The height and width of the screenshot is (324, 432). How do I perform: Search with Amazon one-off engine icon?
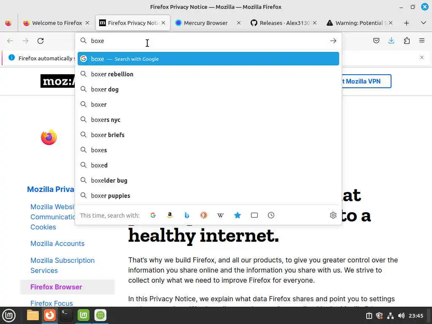(170, 215)
